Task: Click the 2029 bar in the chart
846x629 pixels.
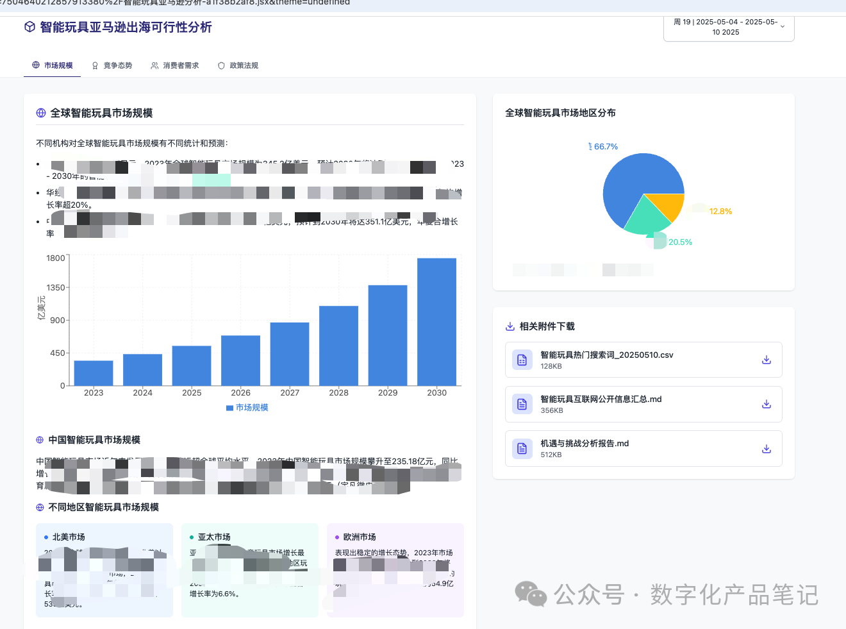Action: click(388, 335)
